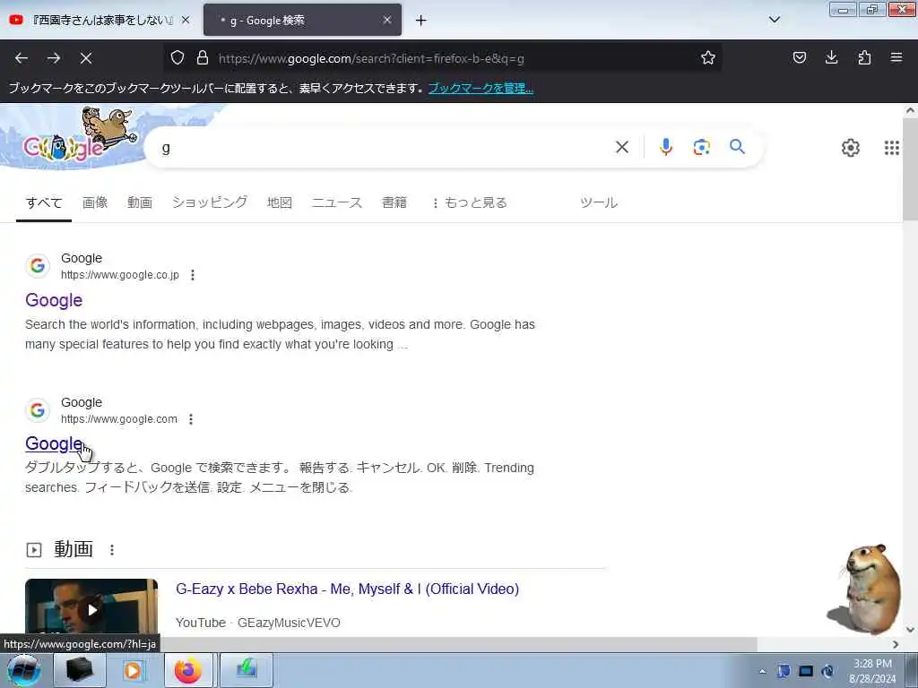Show hidden system tray icons
918x688 pixels.
click(x=762, y=671)
